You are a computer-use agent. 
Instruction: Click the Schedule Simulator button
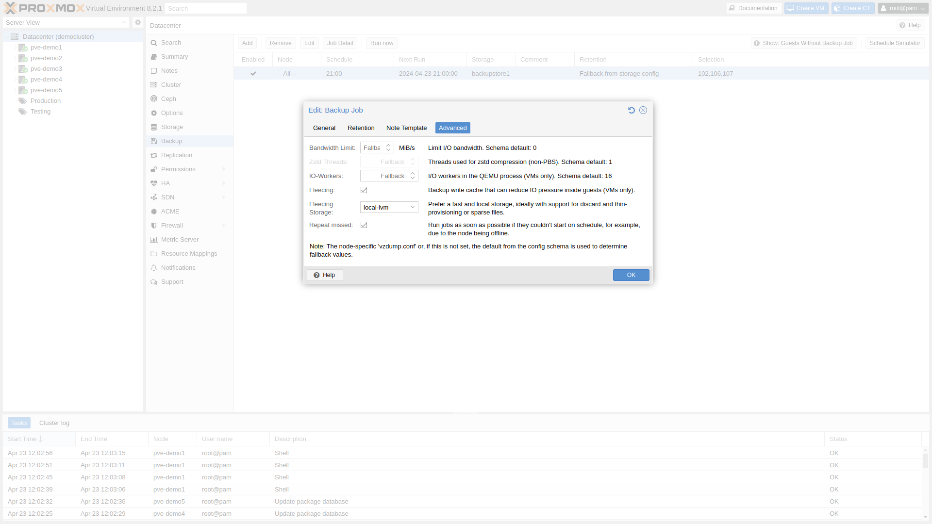pos(895,43)
